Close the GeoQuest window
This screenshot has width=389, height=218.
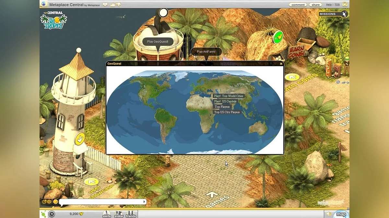[x=281, y=64]
